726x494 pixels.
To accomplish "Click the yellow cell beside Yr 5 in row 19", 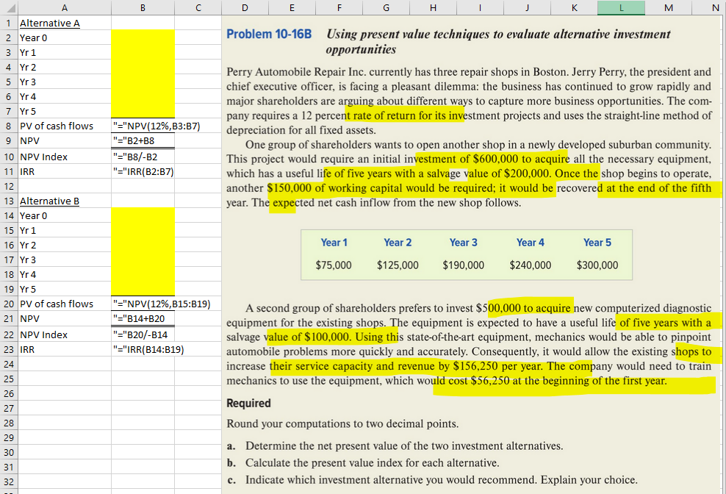I will 143,289.
